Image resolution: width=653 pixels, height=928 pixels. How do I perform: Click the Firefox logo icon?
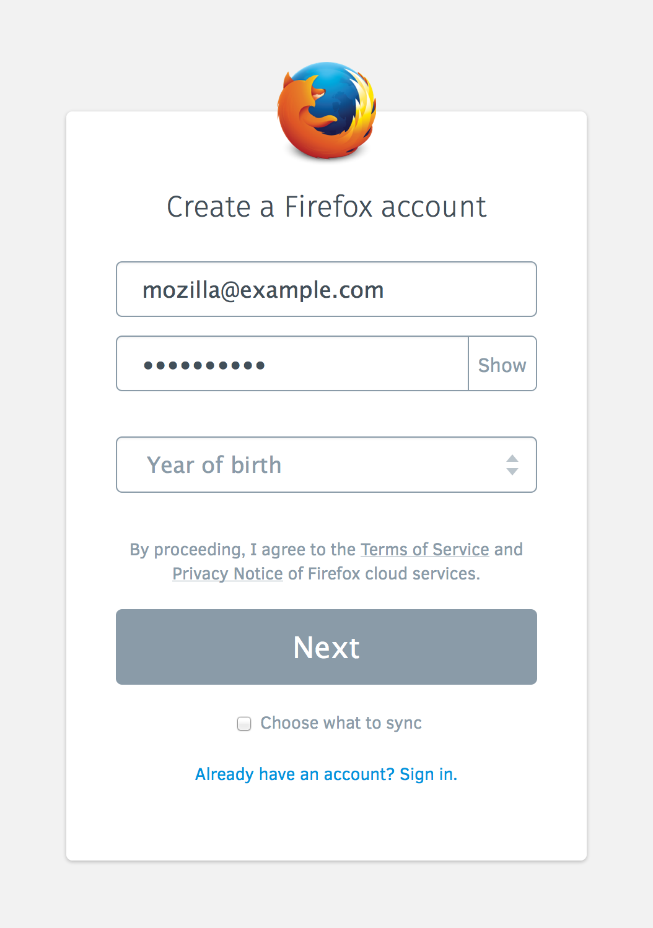tap(326, 111)
